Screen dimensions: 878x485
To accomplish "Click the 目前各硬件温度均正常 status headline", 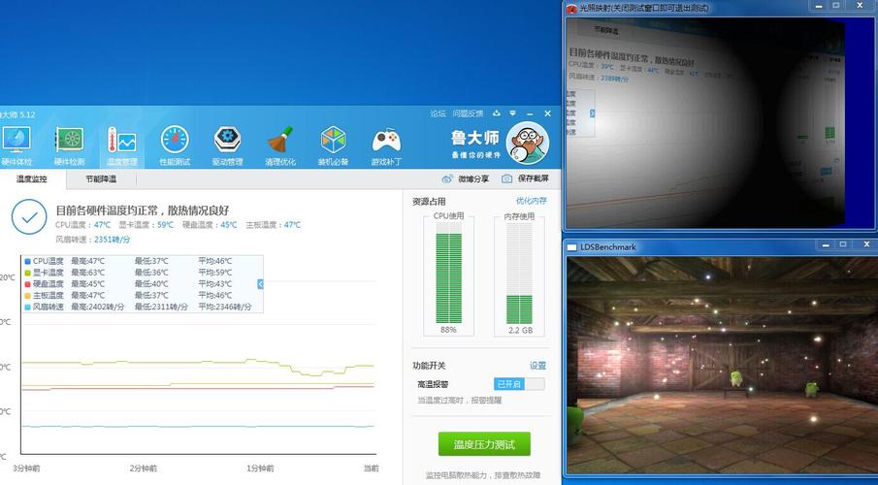I will [143, 210].
